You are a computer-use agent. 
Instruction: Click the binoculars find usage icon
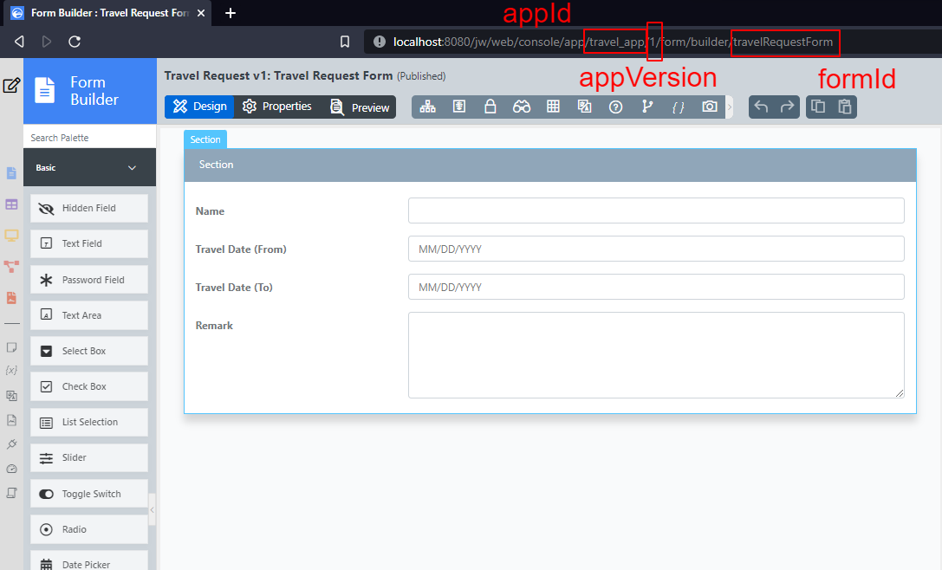tap(521, 107)
